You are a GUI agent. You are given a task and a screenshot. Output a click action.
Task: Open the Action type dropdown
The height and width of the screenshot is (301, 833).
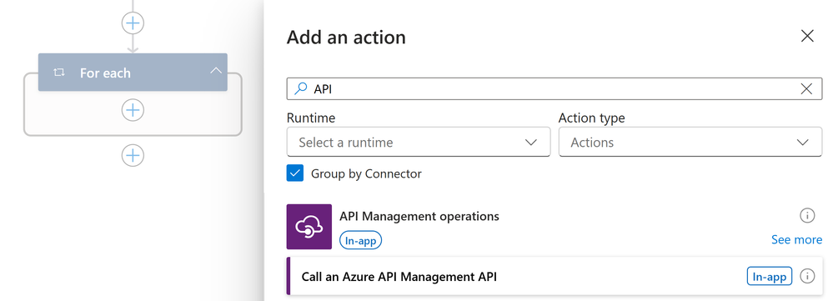690,142
